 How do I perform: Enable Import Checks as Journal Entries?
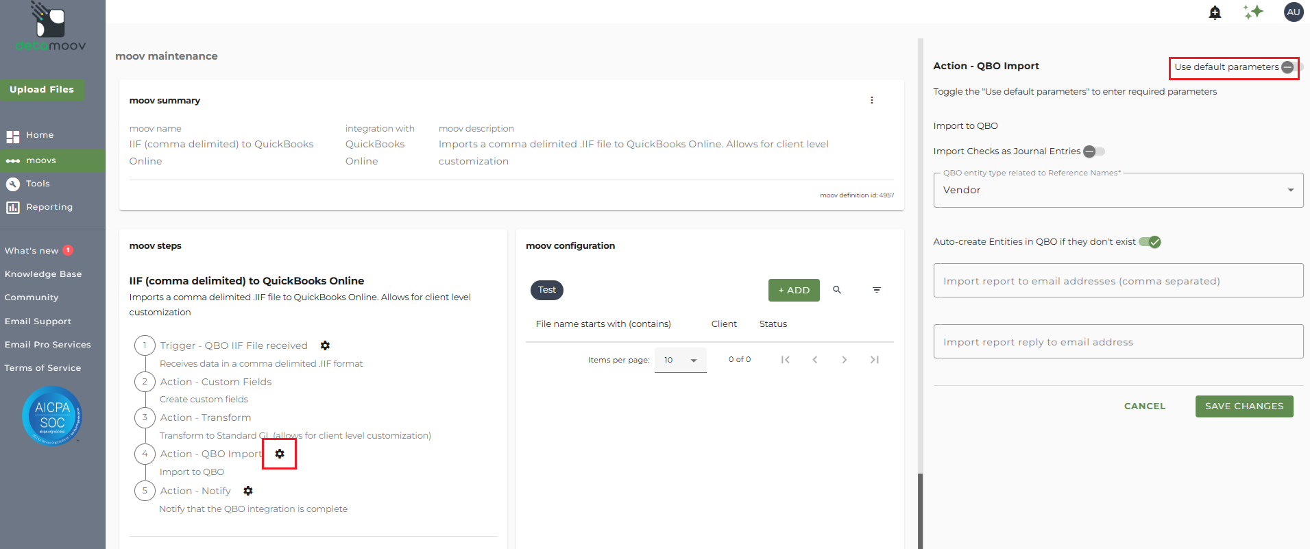[x=1094, y=151]
